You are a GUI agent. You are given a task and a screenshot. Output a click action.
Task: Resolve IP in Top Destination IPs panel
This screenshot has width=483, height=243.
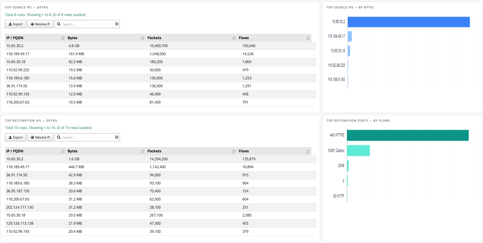40,137
